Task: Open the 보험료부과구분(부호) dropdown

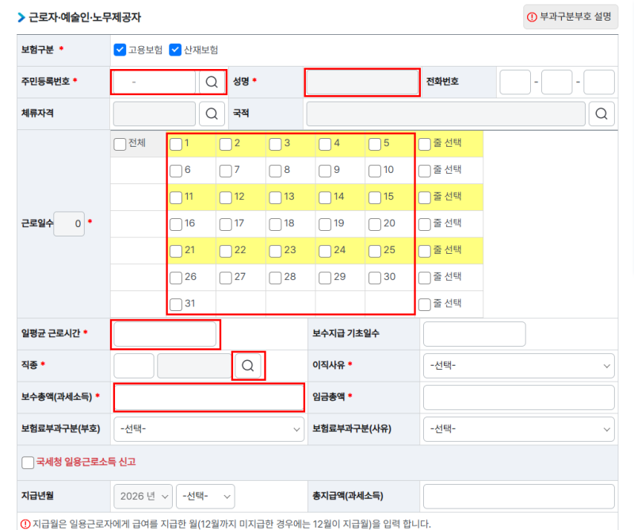Action: pyautogui.click(x=208, y=428)
